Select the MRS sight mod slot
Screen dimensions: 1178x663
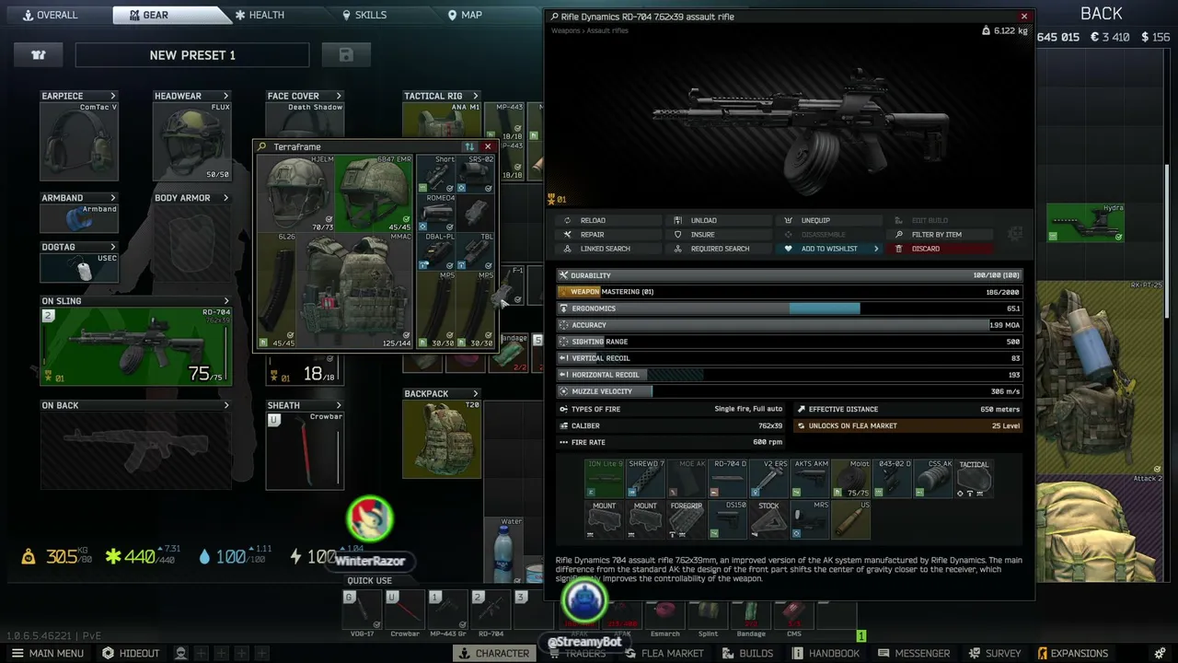coord(811,519)
